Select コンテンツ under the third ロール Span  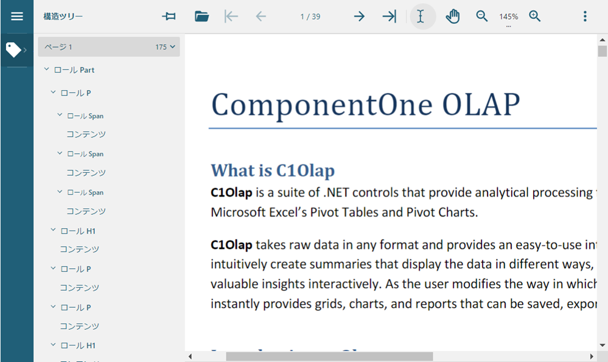pyautogui.click(x=86, y=211)
